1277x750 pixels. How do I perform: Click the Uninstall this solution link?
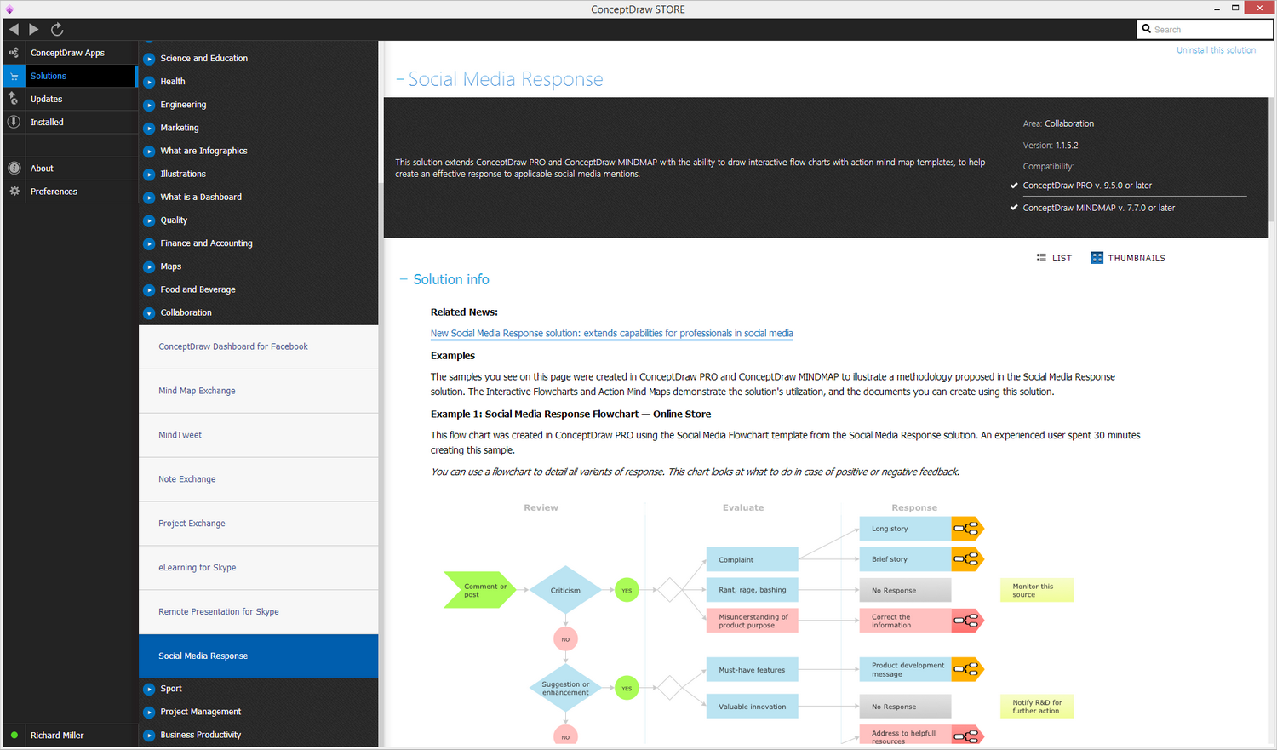pyautogui.click(x=1216, y=50)
